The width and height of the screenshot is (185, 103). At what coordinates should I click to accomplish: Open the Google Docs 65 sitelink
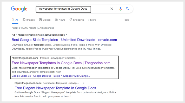(x=42, y=76)
